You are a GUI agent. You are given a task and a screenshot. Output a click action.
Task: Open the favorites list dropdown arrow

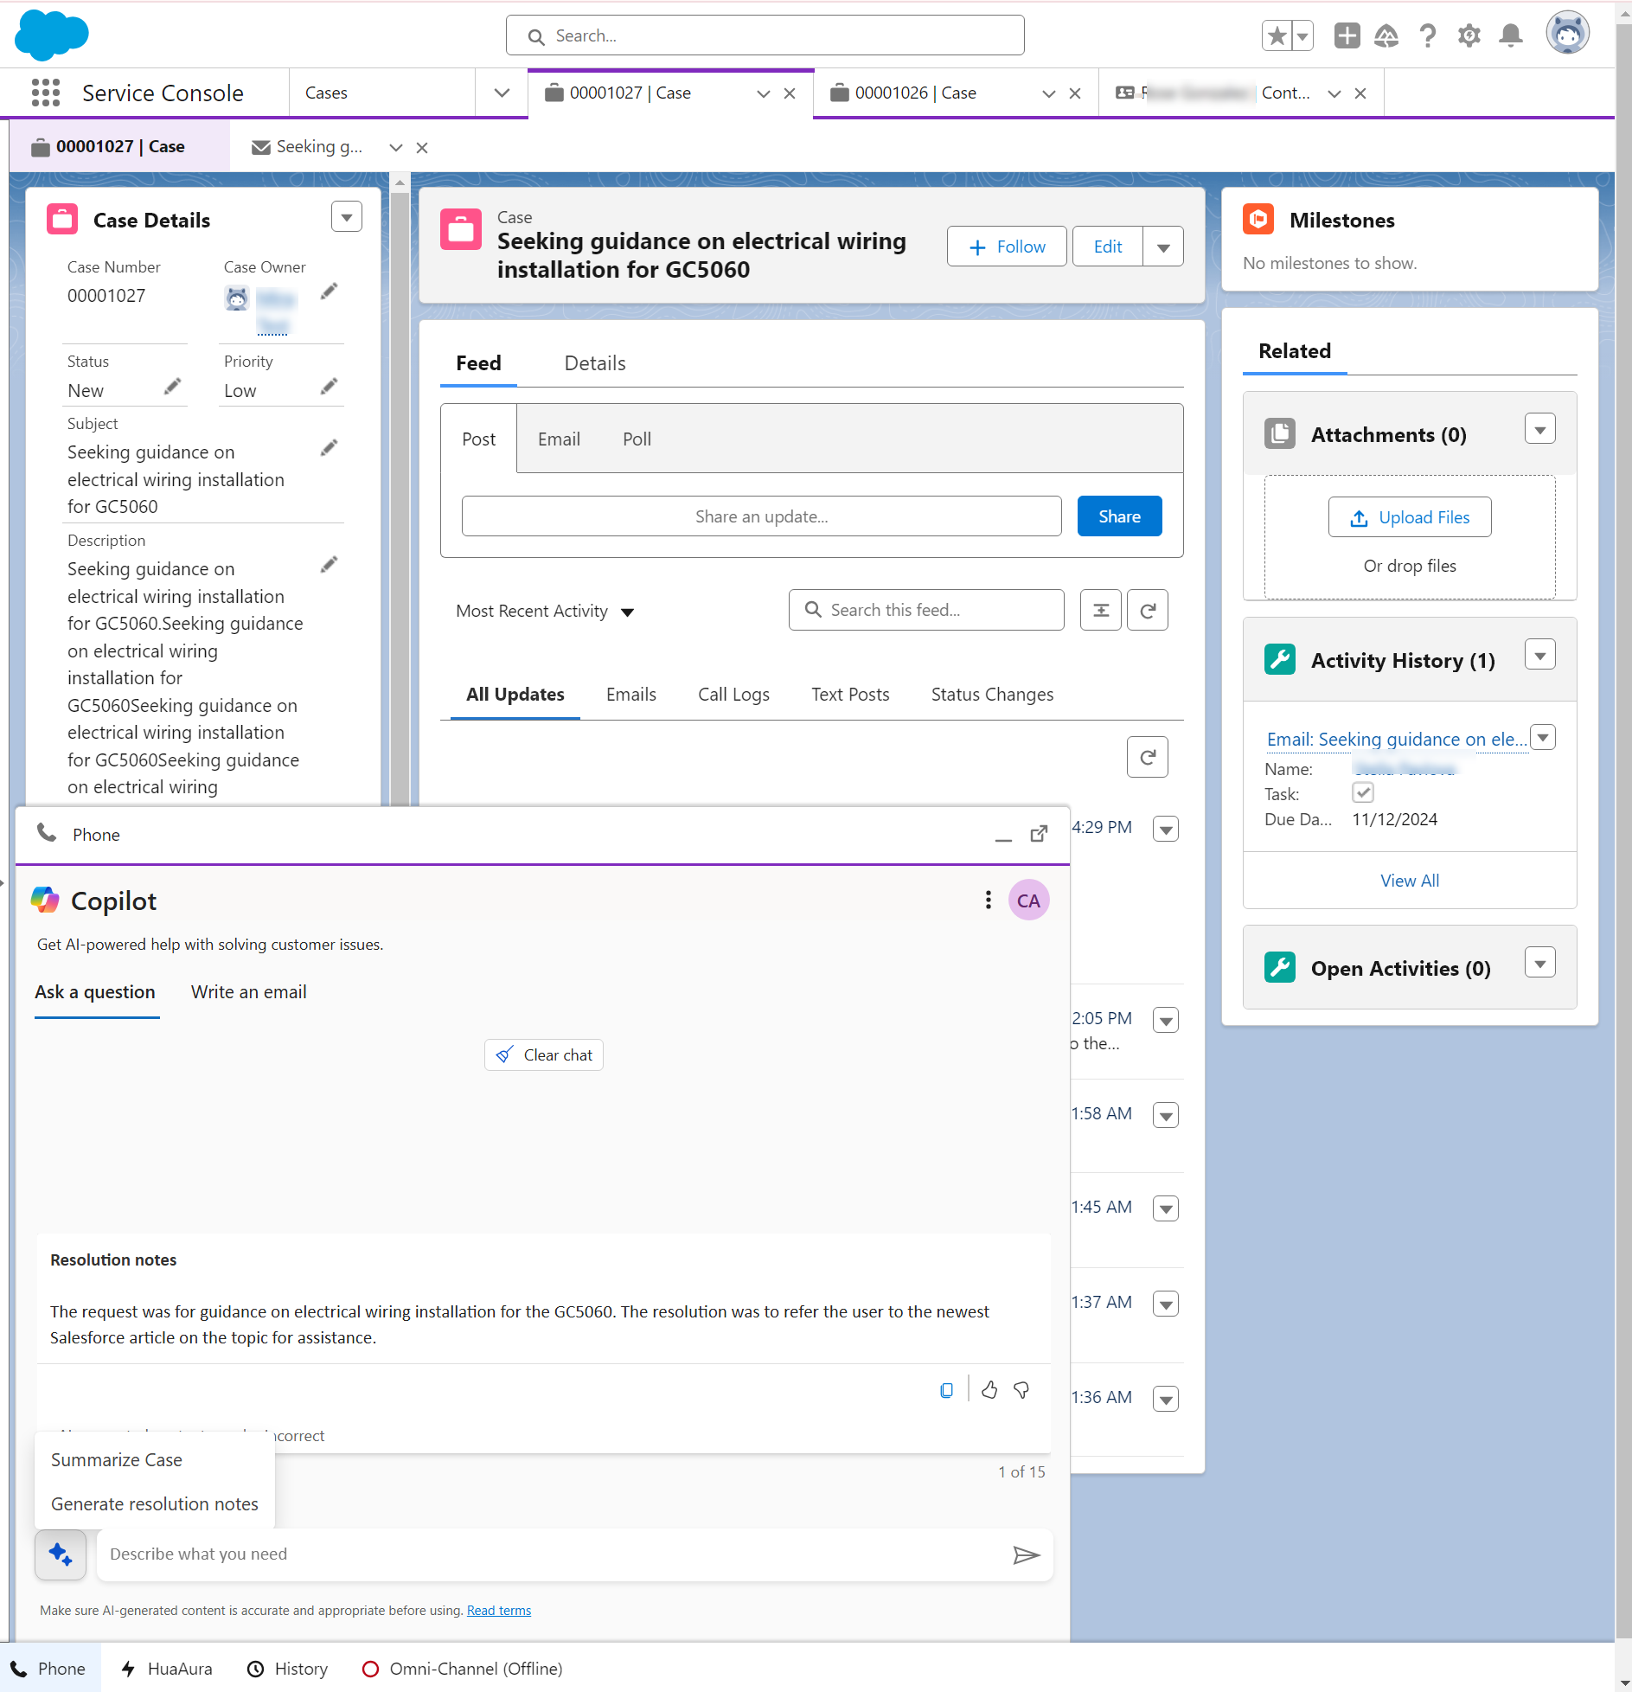point(1302,35)
